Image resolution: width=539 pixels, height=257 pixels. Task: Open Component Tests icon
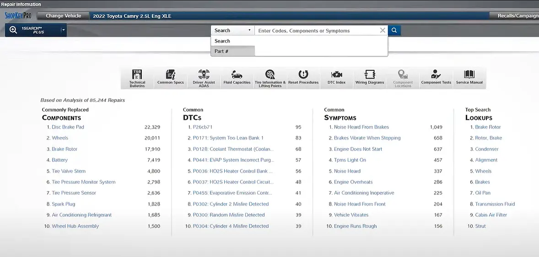(436, 78)
